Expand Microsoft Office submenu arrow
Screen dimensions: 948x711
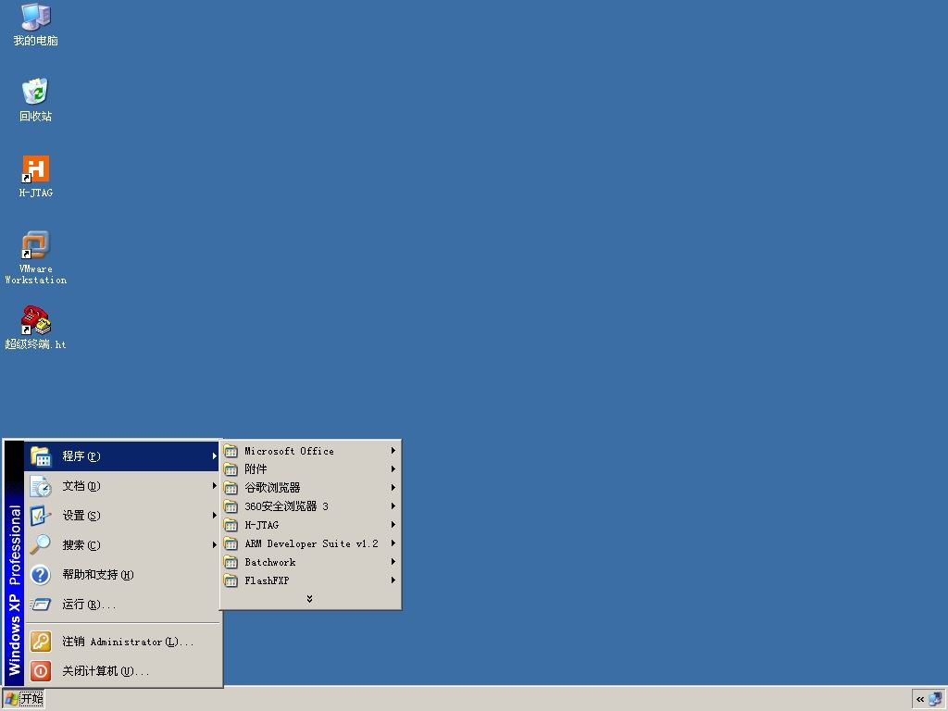coord(393,451)
